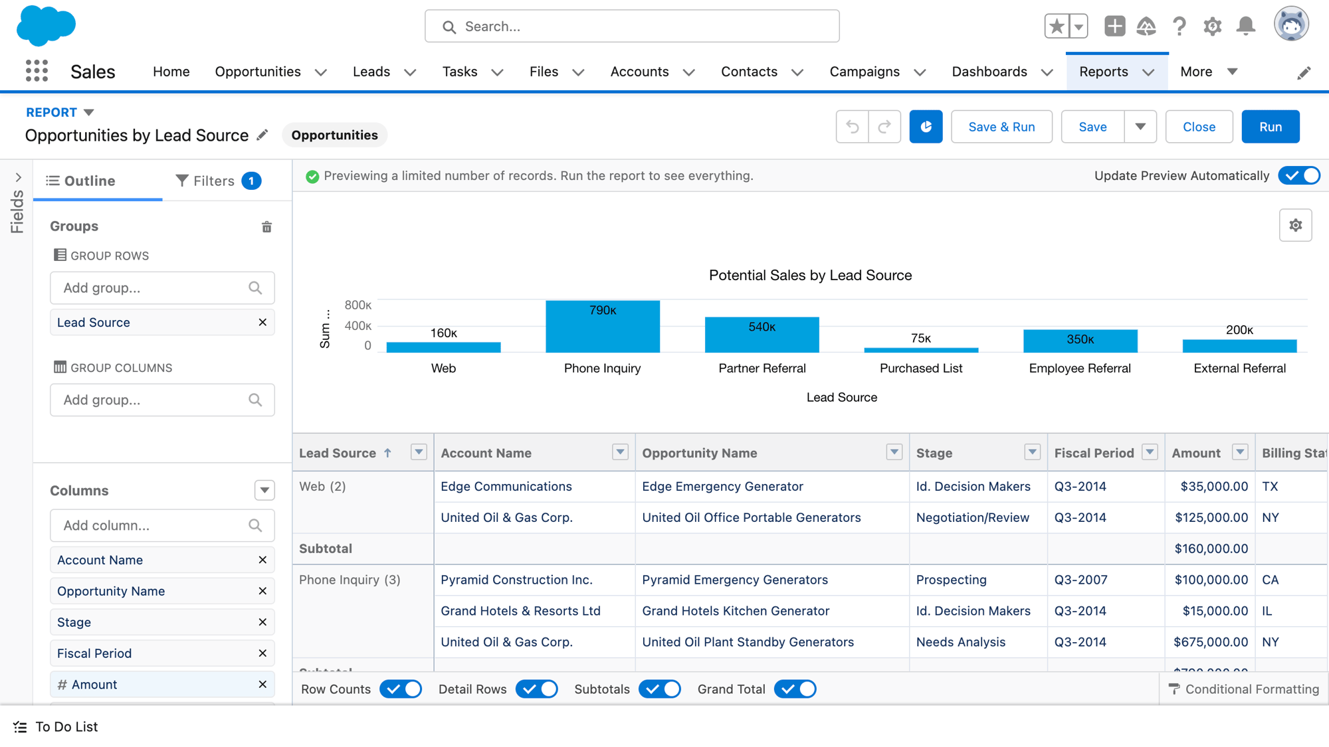Open the Dashboards nav tab
This screenshot has width=1329, height=747.
[989, 72]
